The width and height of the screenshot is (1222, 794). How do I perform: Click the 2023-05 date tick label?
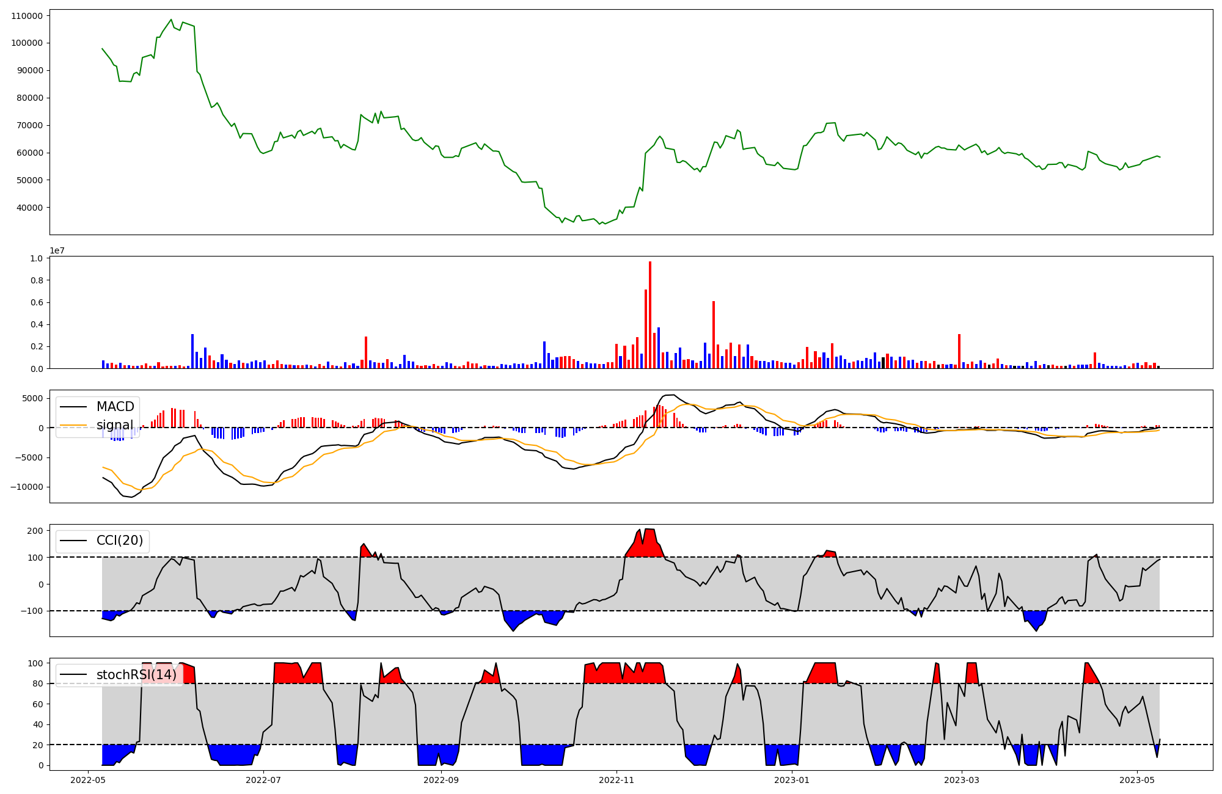point(1137,780)
